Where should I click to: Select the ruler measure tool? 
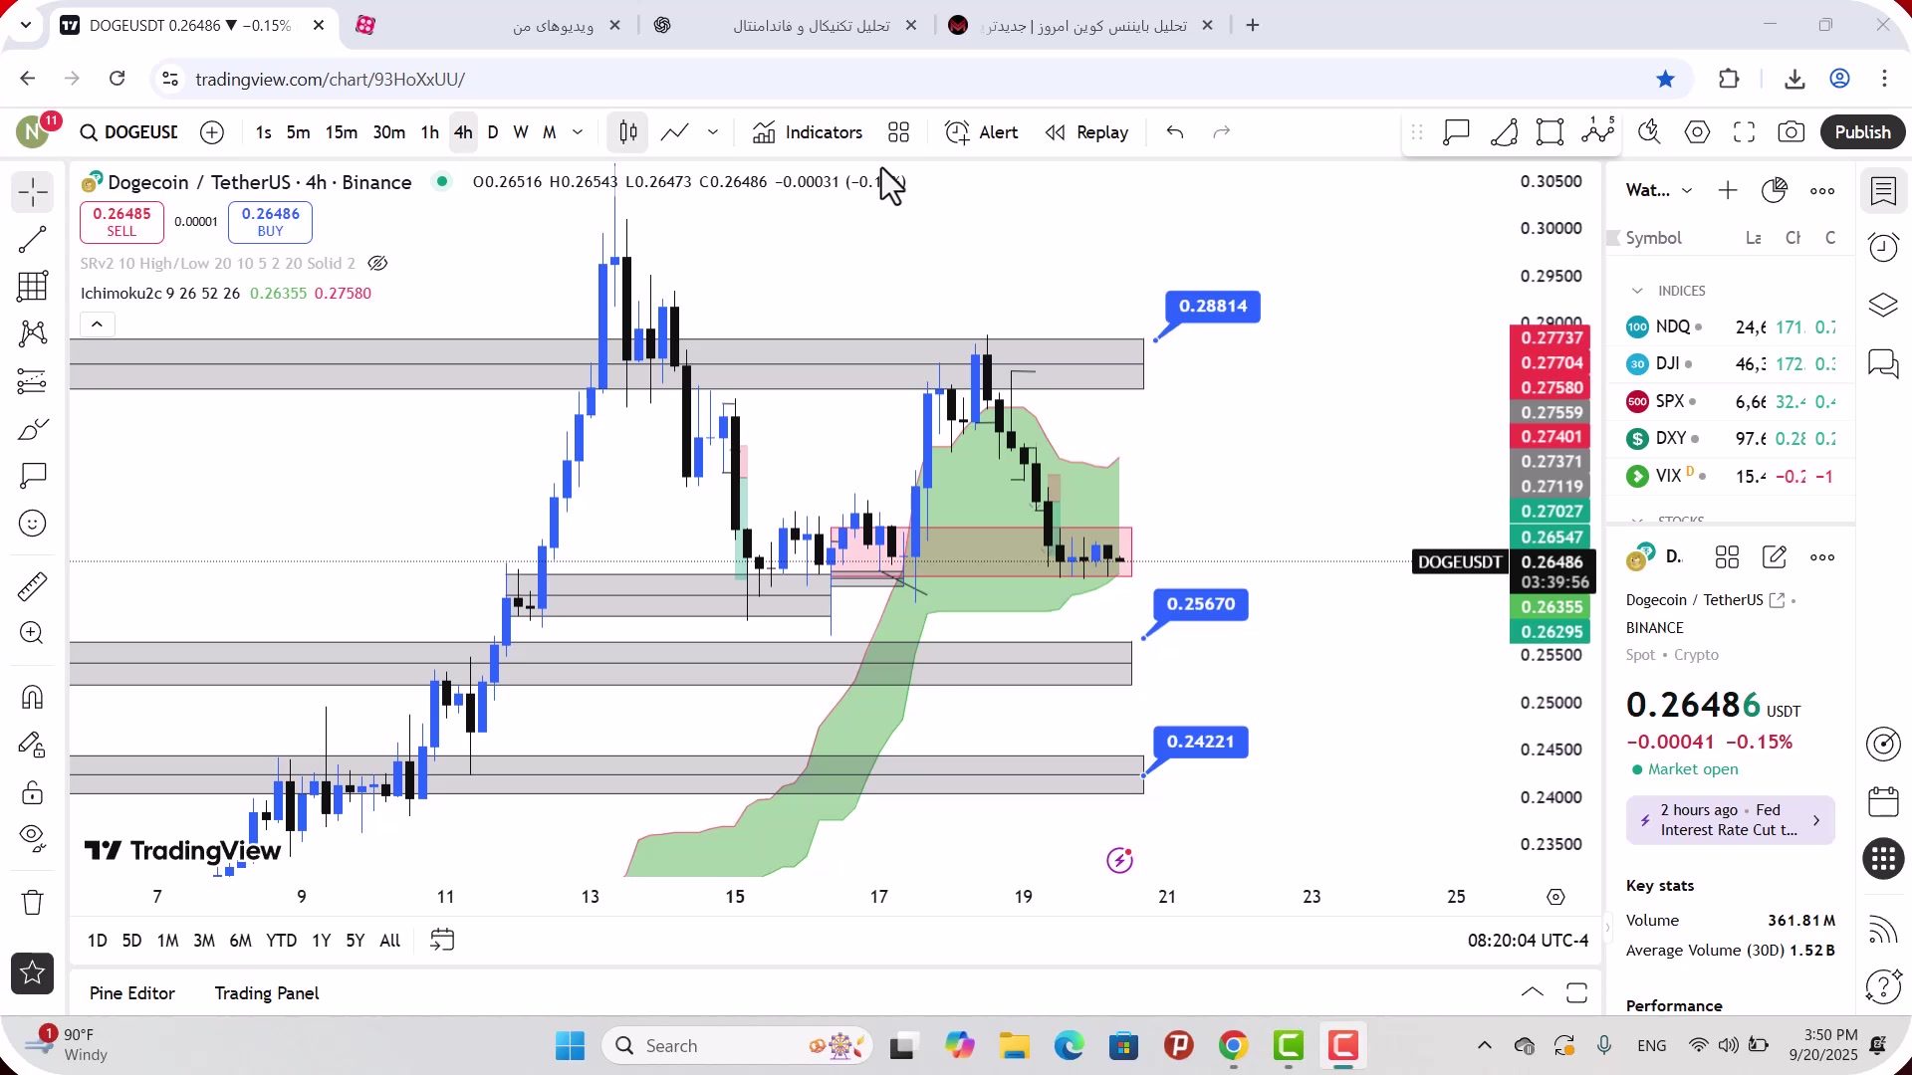[x=33, y=586]
